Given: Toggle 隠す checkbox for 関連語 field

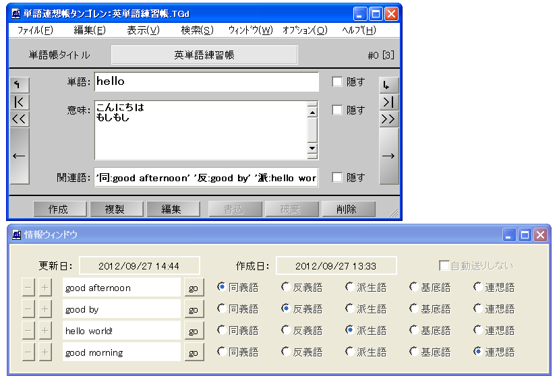Looking at the screenshot, I should 337,177.
